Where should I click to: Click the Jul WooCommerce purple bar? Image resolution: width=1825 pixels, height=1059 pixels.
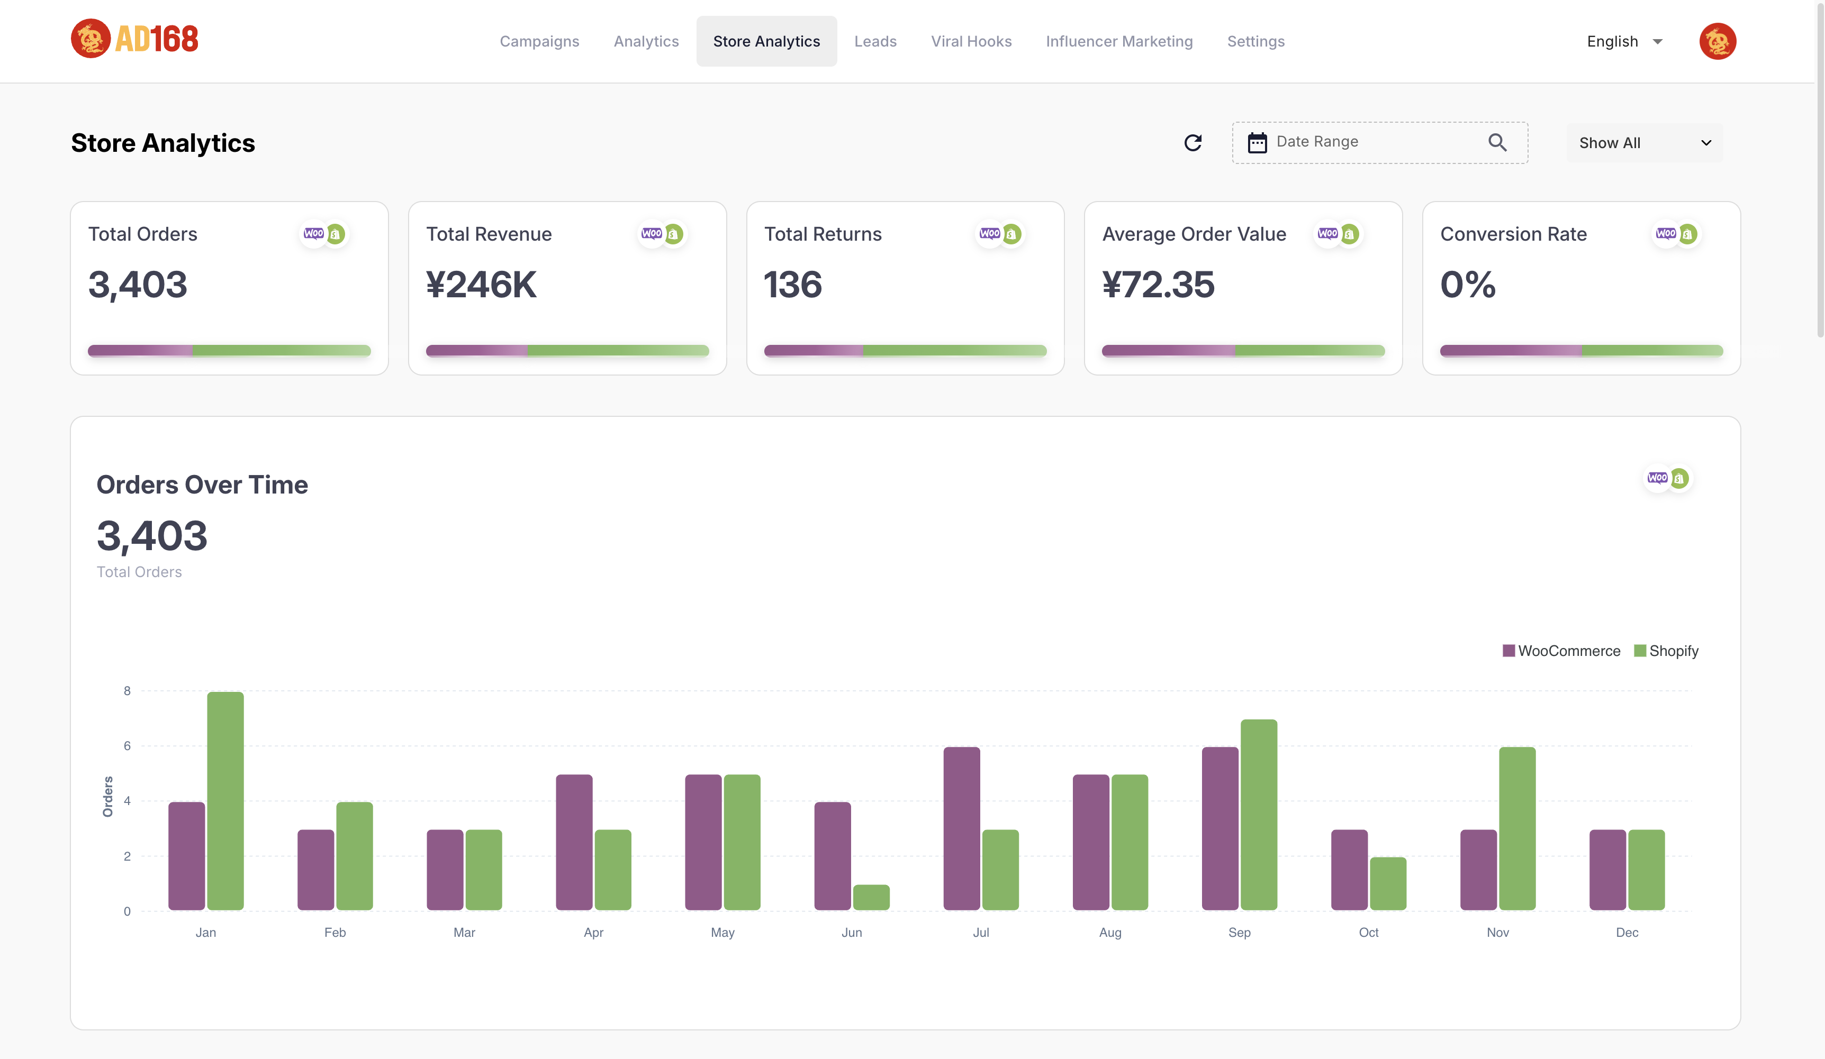tap(962, 828)
